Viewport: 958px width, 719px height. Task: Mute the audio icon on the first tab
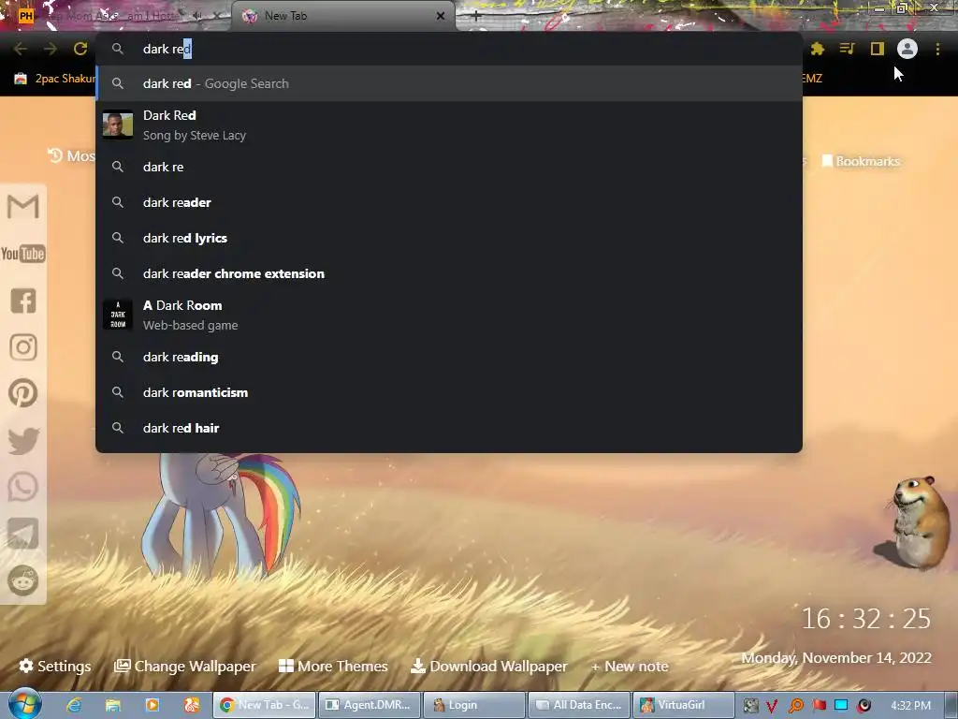tap(197, 16)
